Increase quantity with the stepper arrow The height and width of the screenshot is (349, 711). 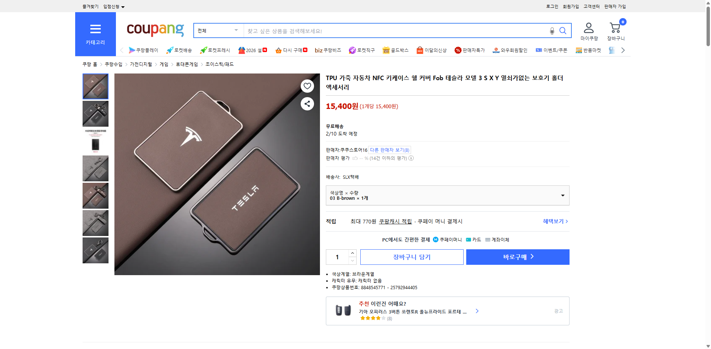(x=352, y=253)
